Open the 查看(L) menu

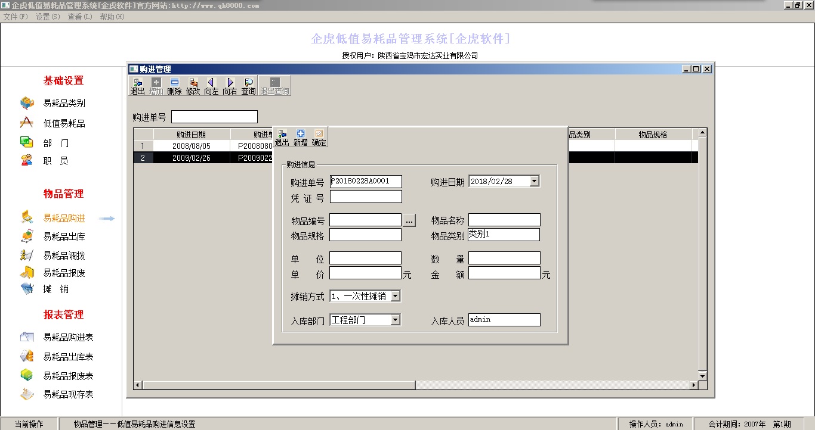click(x=80, y=17)
